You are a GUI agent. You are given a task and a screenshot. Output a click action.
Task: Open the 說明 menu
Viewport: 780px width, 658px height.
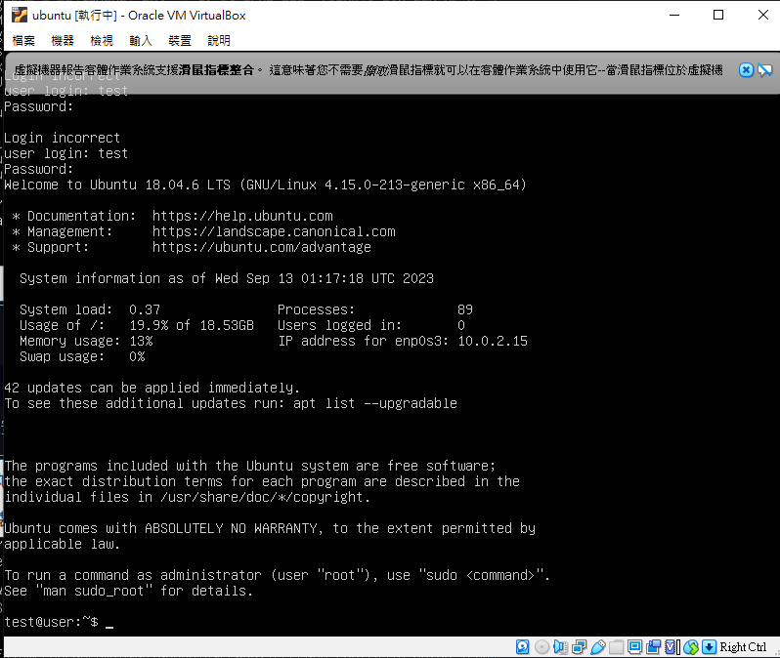coord(219,41)
